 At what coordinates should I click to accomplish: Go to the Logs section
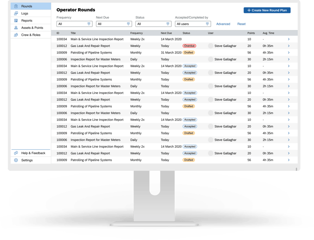(31, 13)
